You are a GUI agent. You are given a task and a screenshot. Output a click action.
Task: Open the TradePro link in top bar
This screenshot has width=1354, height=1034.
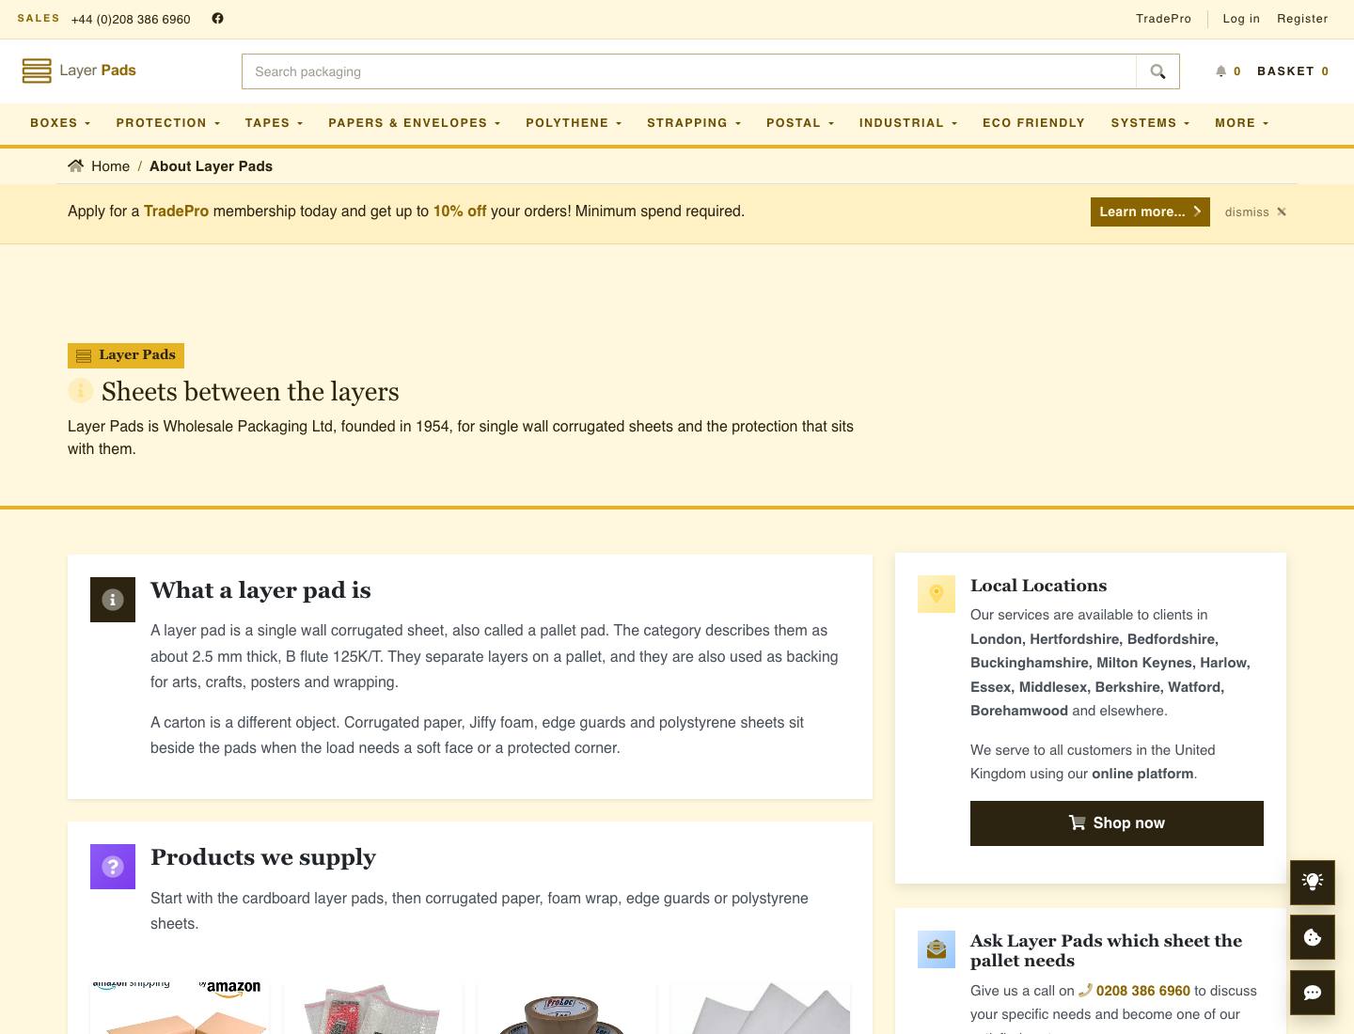coord(1163,19)
